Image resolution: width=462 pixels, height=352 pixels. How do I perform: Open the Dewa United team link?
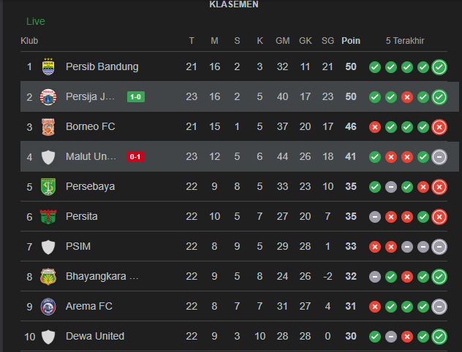click(x=95, y=336)
